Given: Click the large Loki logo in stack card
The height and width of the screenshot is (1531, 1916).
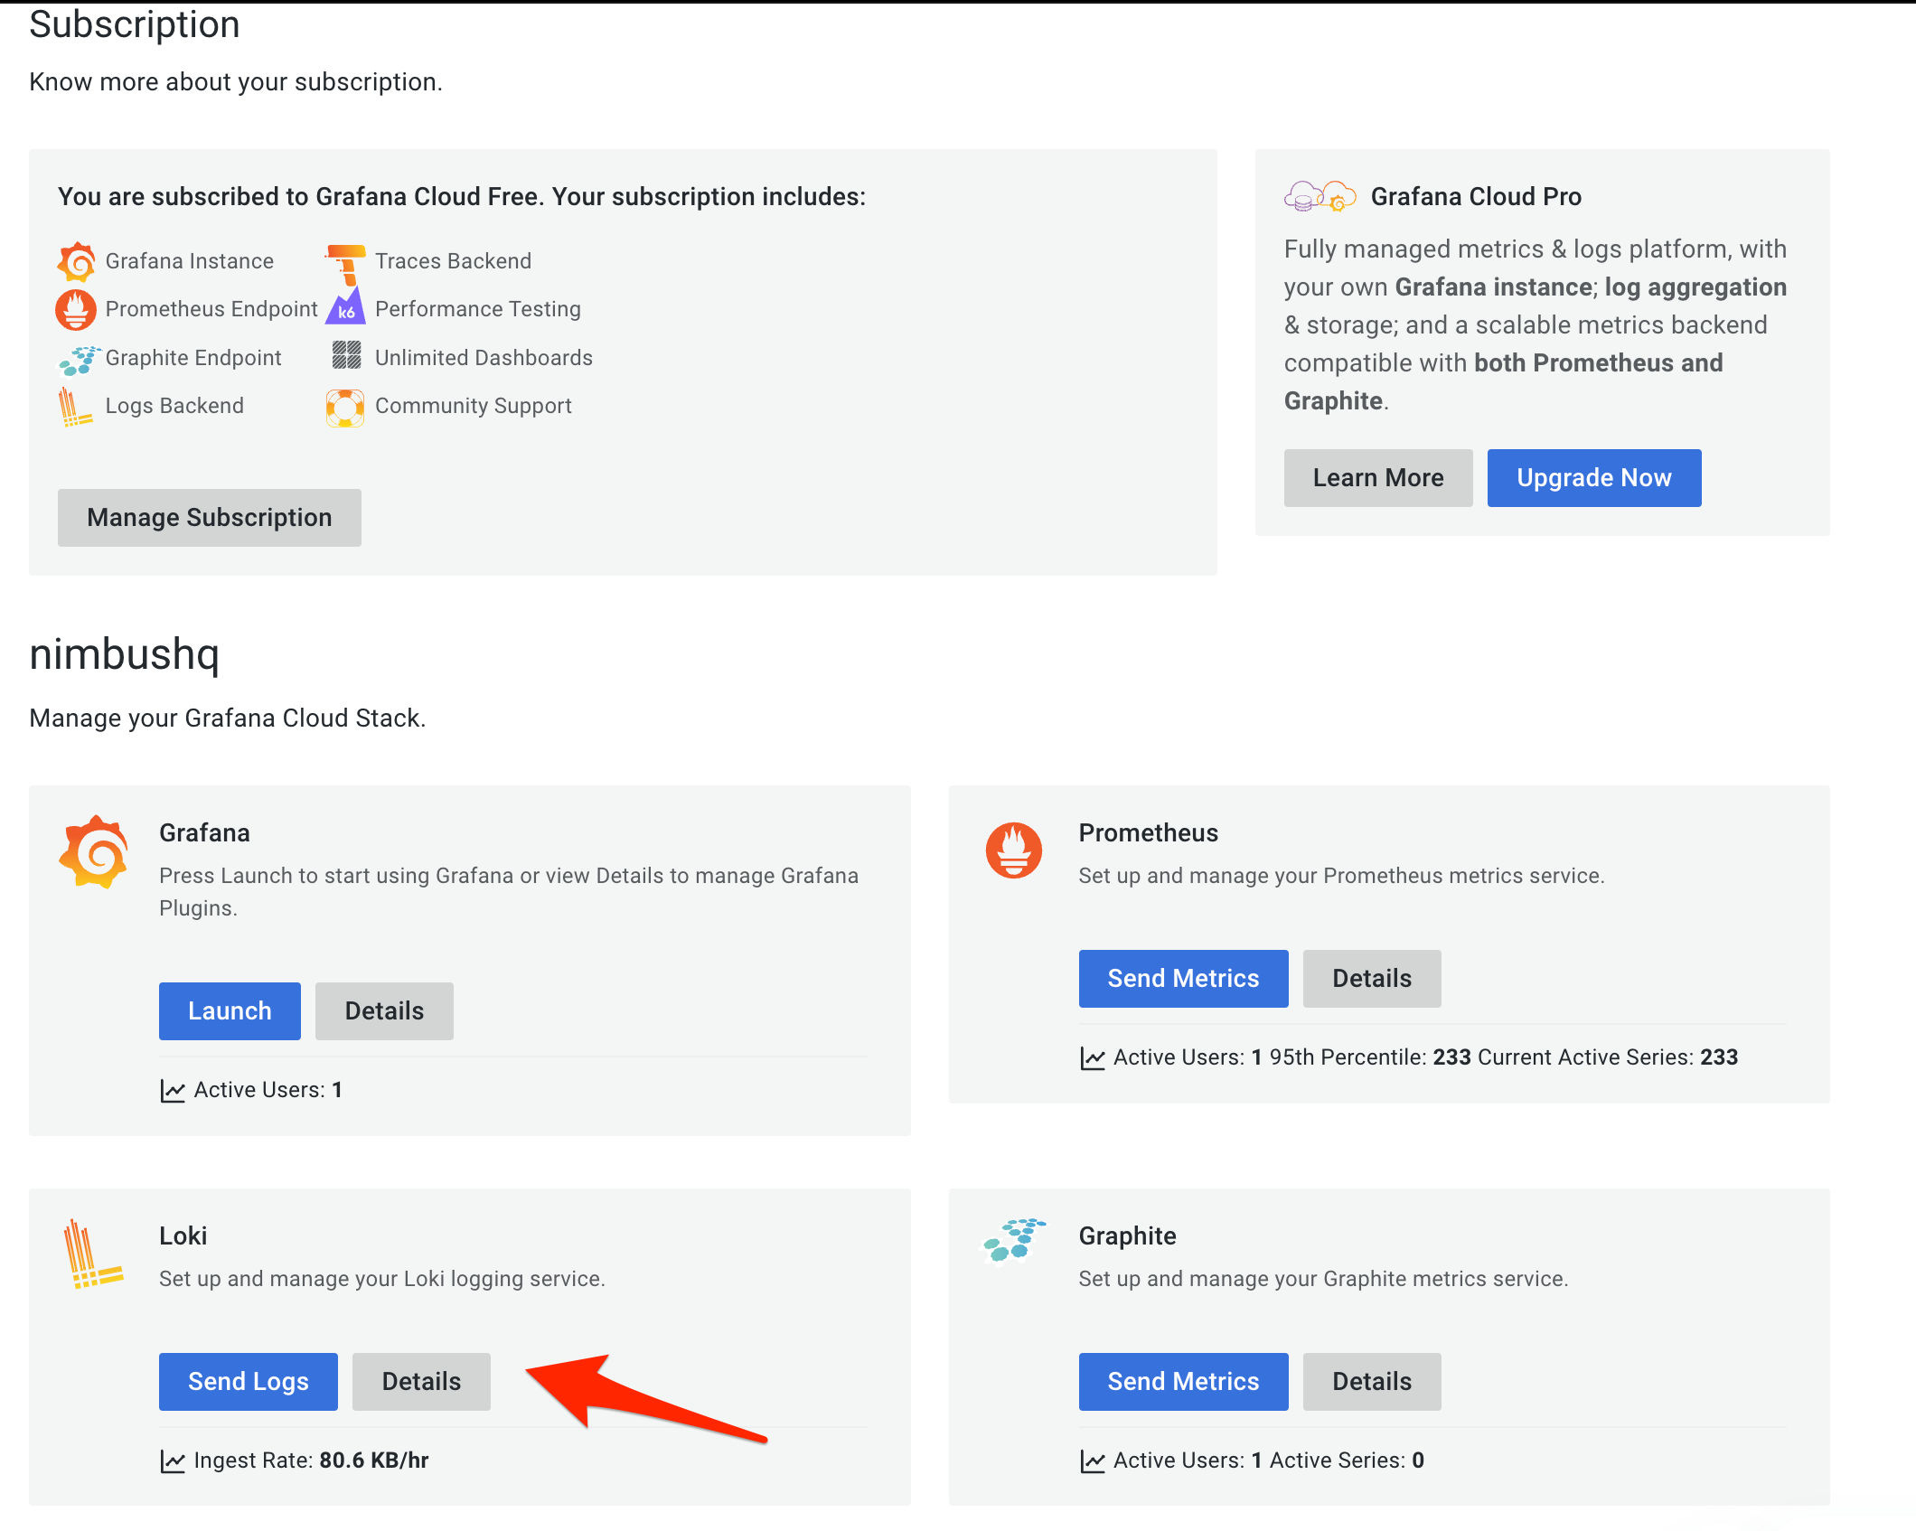Looking at the screenshot, I should pos(92,1254).
